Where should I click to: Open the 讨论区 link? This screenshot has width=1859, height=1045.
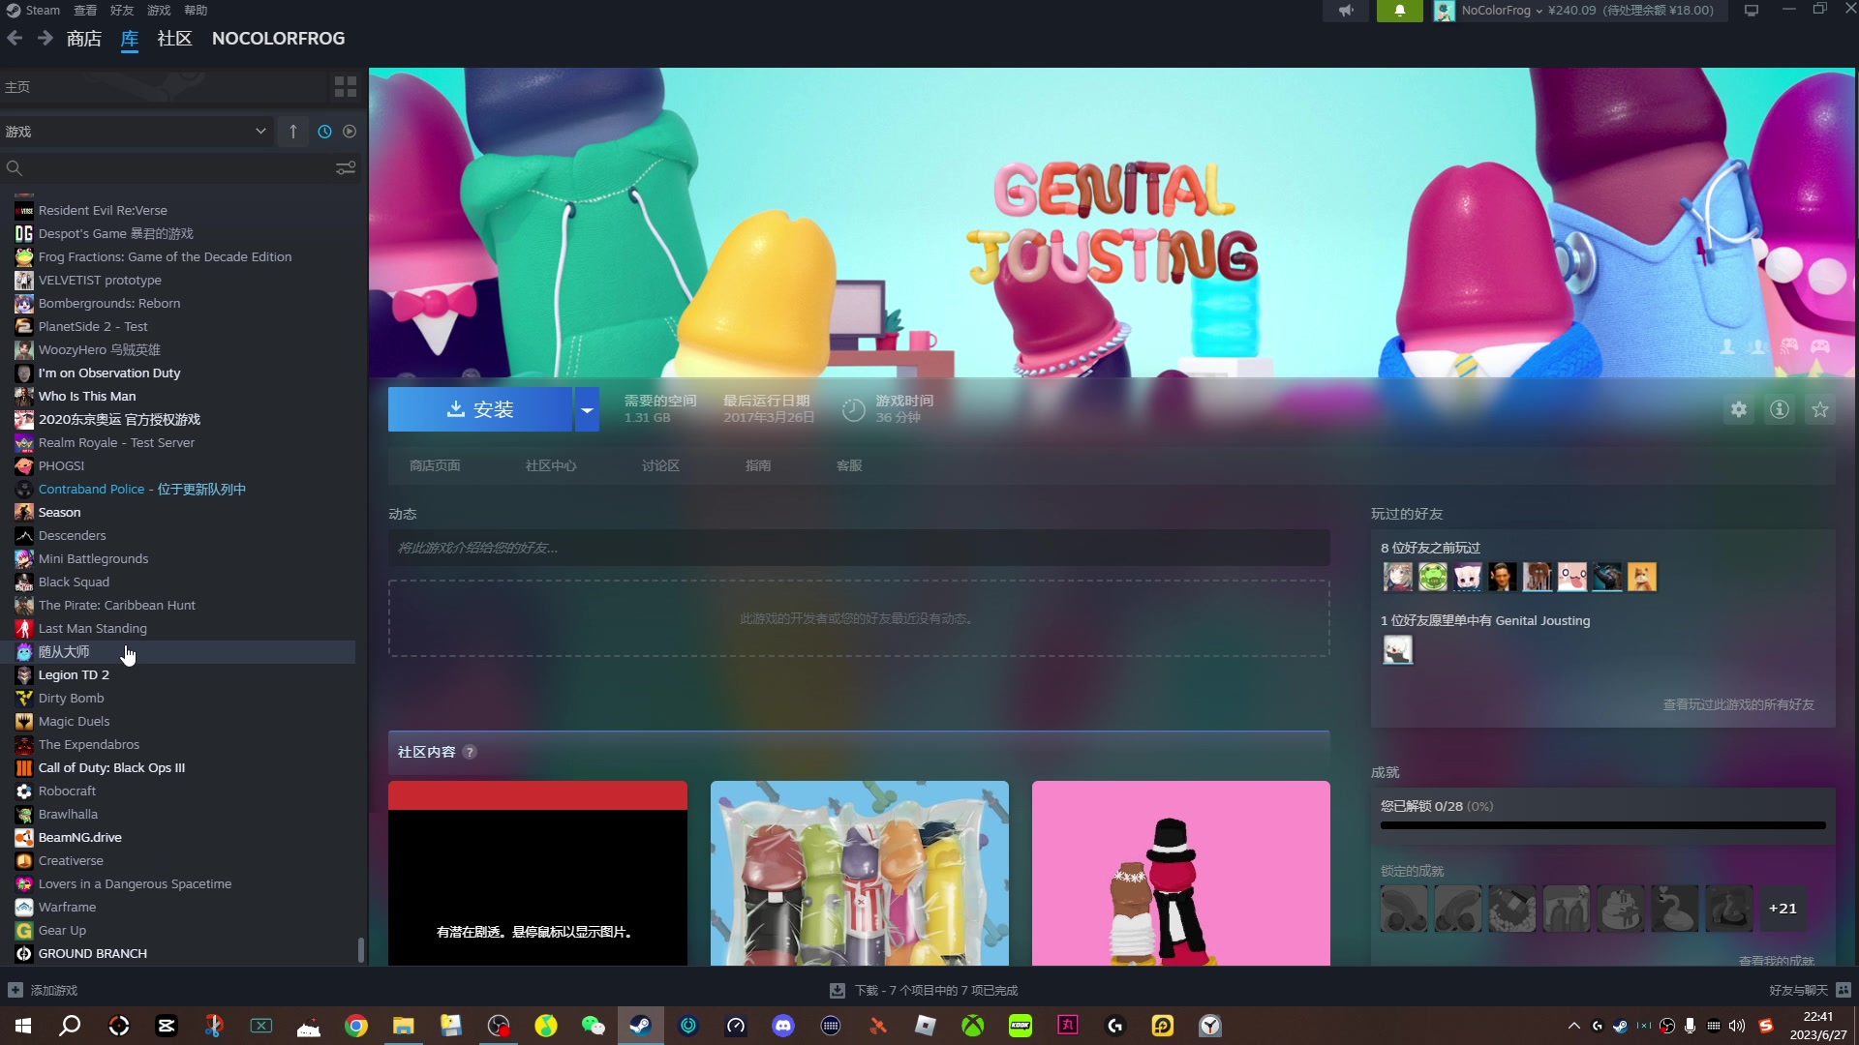pos(660,466)
